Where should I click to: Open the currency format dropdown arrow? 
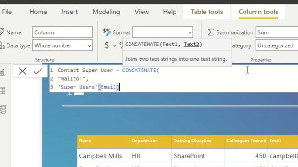115,46
